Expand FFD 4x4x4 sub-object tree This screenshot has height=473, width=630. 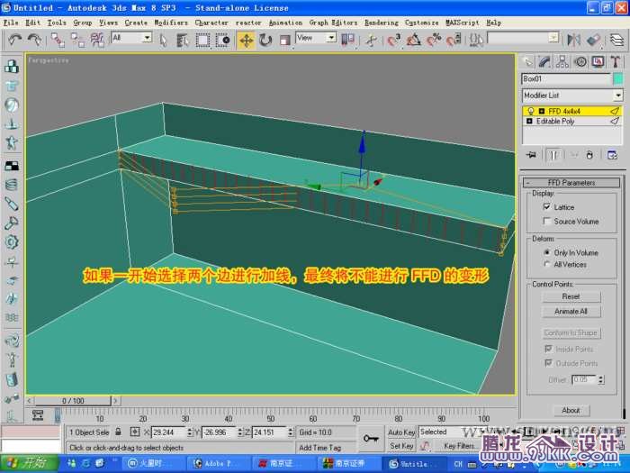tap(542, 111)
